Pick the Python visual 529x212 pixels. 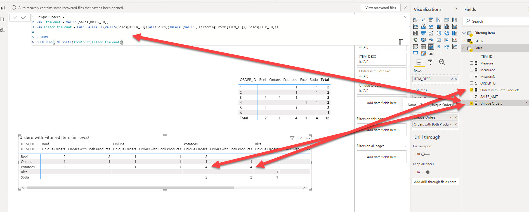click(447, 47)
